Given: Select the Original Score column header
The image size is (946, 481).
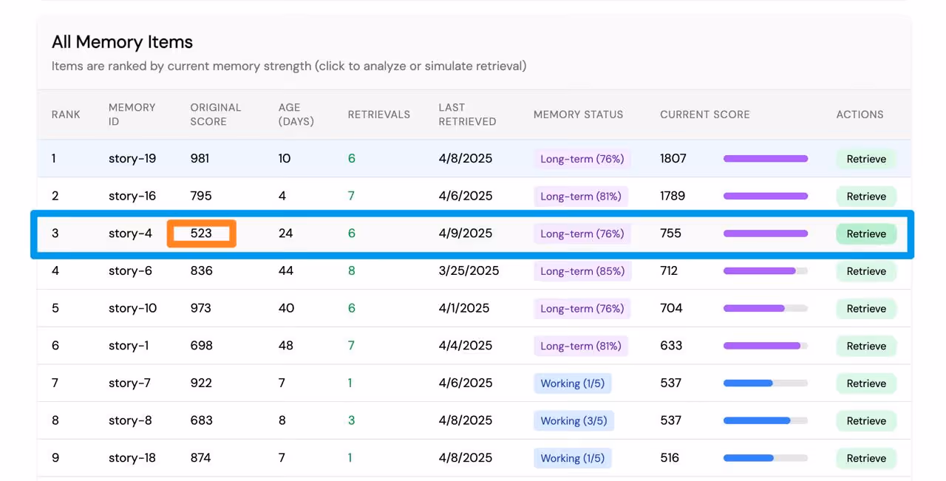Looking at the screenshot, I should (215, 115).
